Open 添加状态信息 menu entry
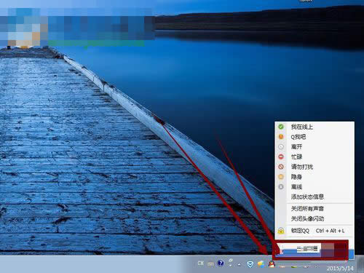 (314, 197)
